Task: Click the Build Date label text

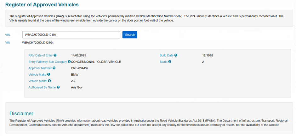Action: tap(167, 55)
